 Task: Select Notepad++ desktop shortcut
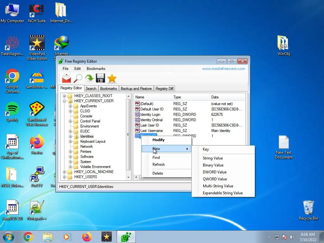[x=37, y=210]
